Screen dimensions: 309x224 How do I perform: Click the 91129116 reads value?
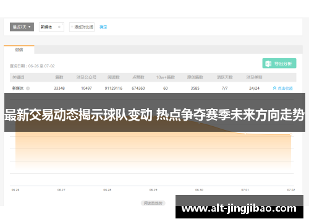[114, 88]
